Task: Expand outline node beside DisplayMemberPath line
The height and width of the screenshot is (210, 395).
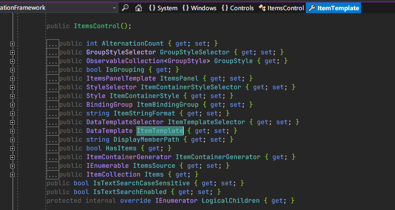Action: click(12, 140)
